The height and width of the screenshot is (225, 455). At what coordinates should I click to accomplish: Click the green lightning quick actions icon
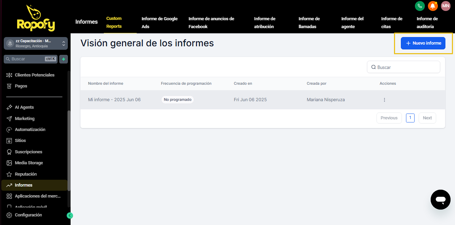63,59
